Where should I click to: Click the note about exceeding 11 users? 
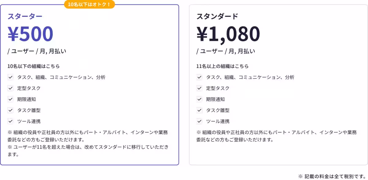(x=88, y=151)
